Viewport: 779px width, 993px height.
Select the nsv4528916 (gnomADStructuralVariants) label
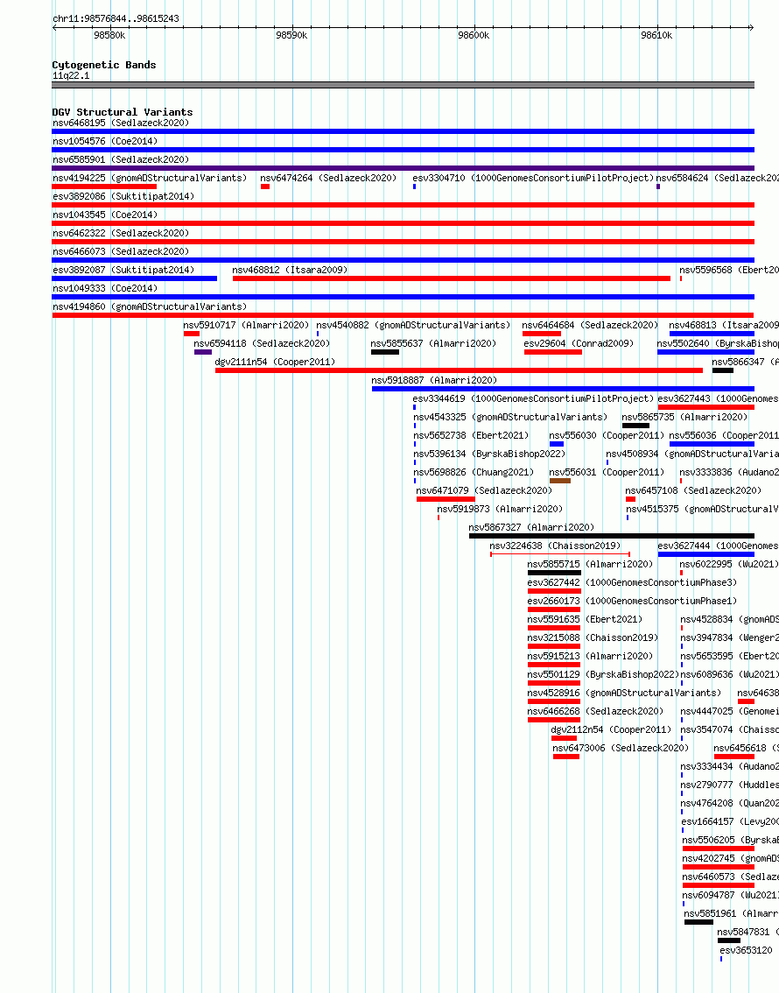click(x=624, y=692)
